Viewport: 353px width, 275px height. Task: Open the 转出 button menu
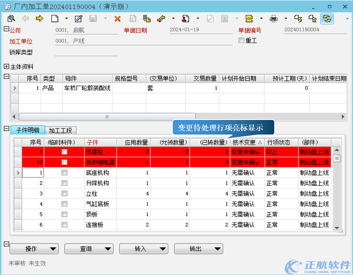click(x=199, y=249)
